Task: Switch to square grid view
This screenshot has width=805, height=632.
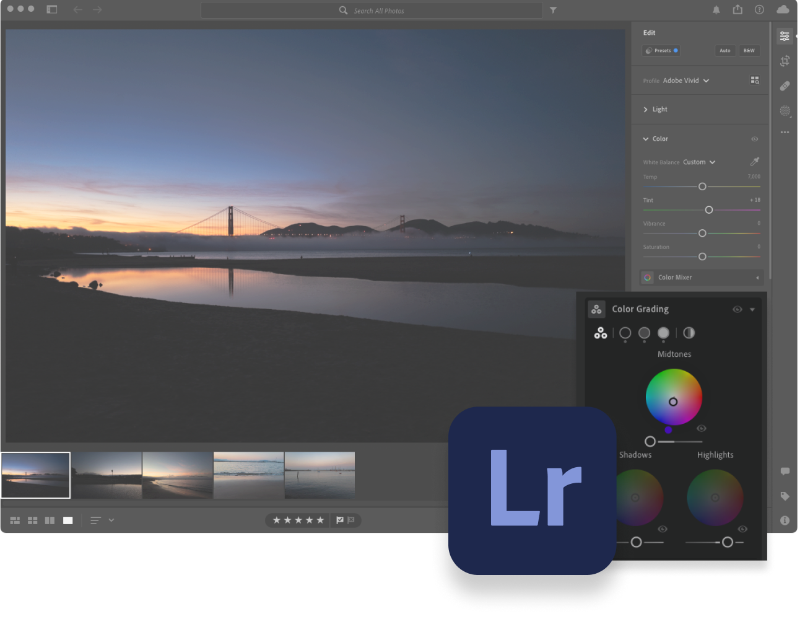Action: coord(32,520)
